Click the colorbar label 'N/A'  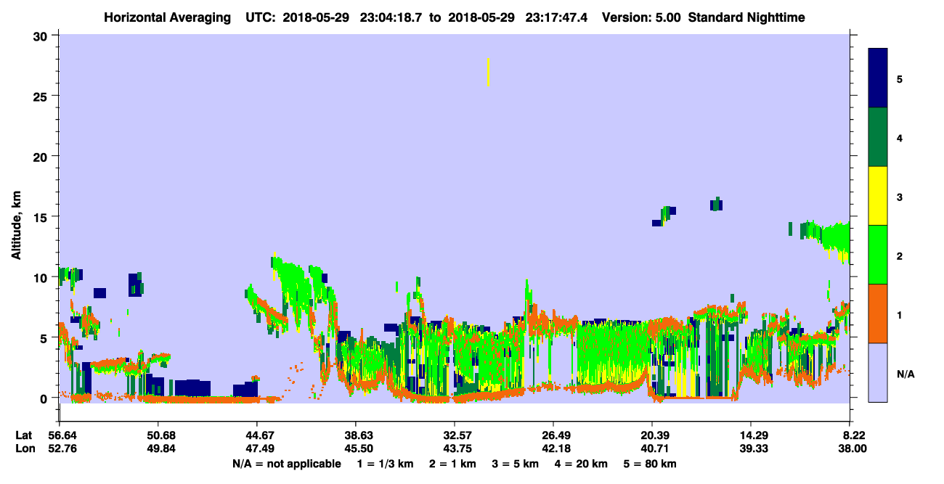click(905, 374)
